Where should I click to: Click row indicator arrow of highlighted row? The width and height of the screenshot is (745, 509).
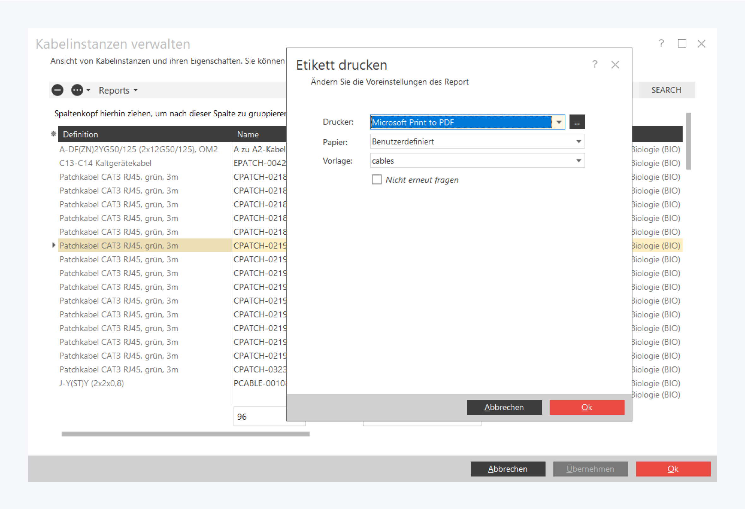tap(54, 245)
